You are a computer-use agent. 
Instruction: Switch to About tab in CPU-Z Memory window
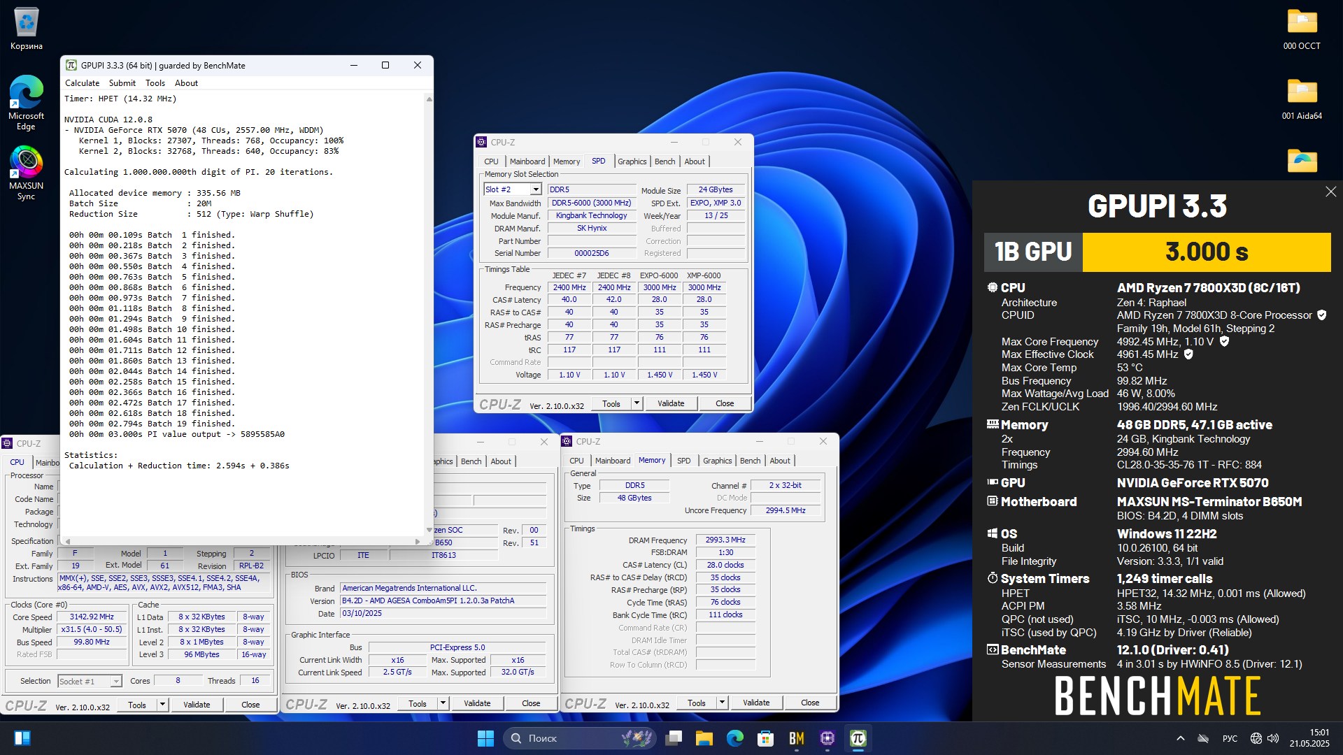coord(780,461)
